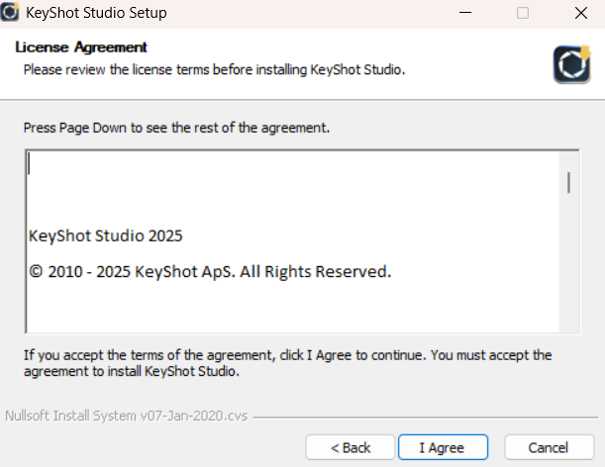Click the "Press Page Down" instruction text
The width and height of the screenshot is (605, 467).
(x=176, y=128)
